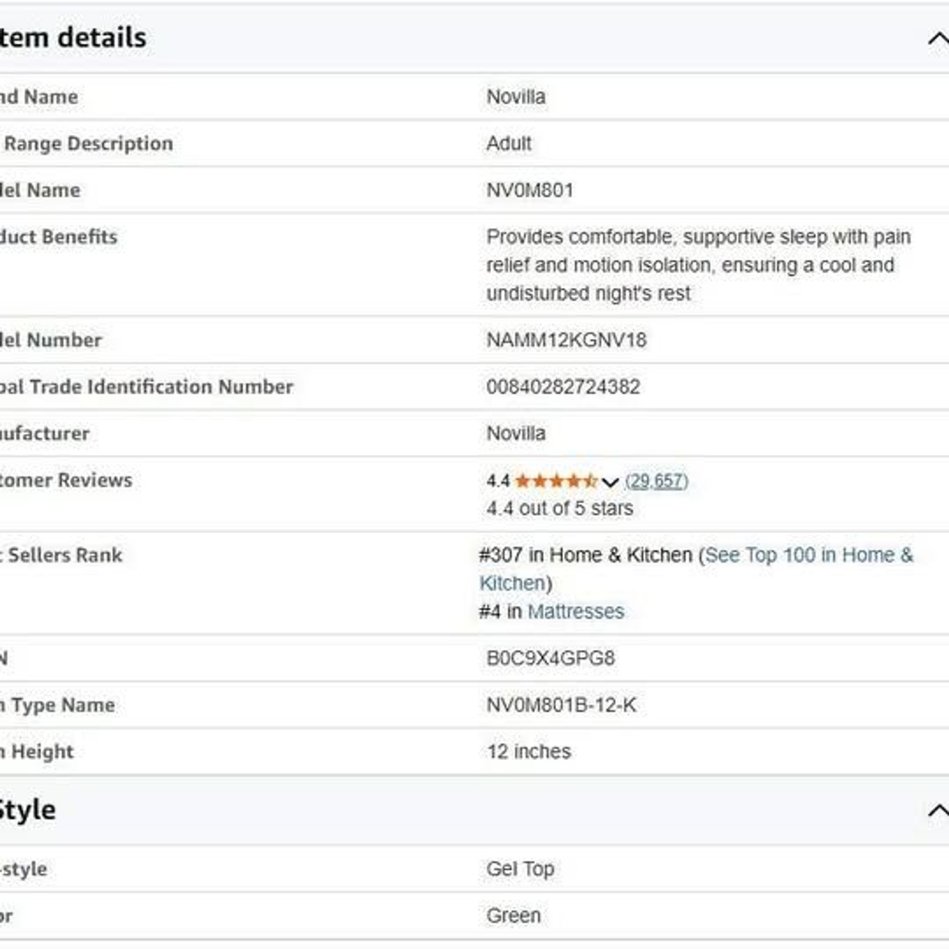Click the 4.4 out of 5 stars text
Screen dimensions: 949x949
(560, 508)
